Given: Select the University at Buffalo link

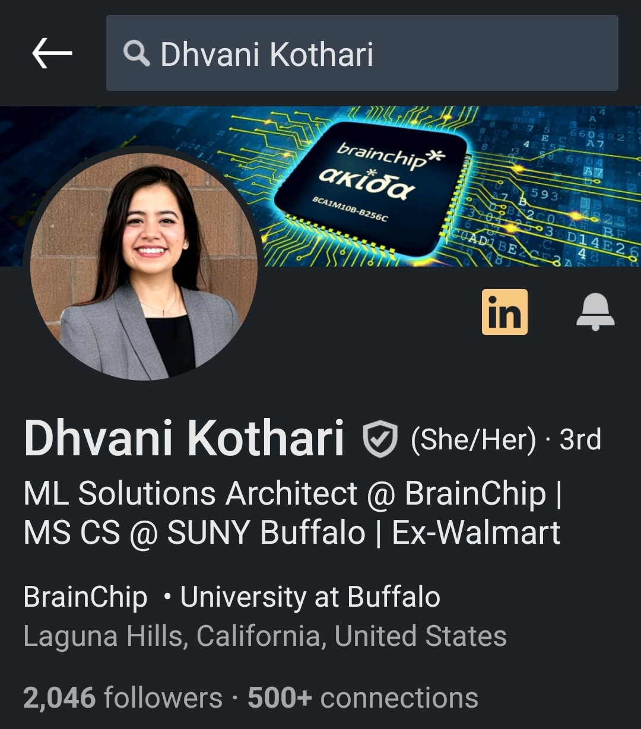Looking at the screenshot, I should [x=310, y=597].
